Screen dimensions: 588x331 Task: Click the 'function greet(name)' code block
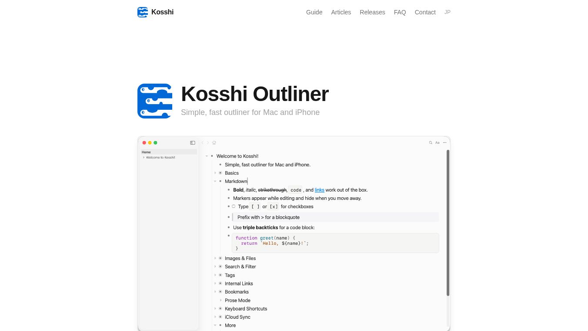[335, 243]
